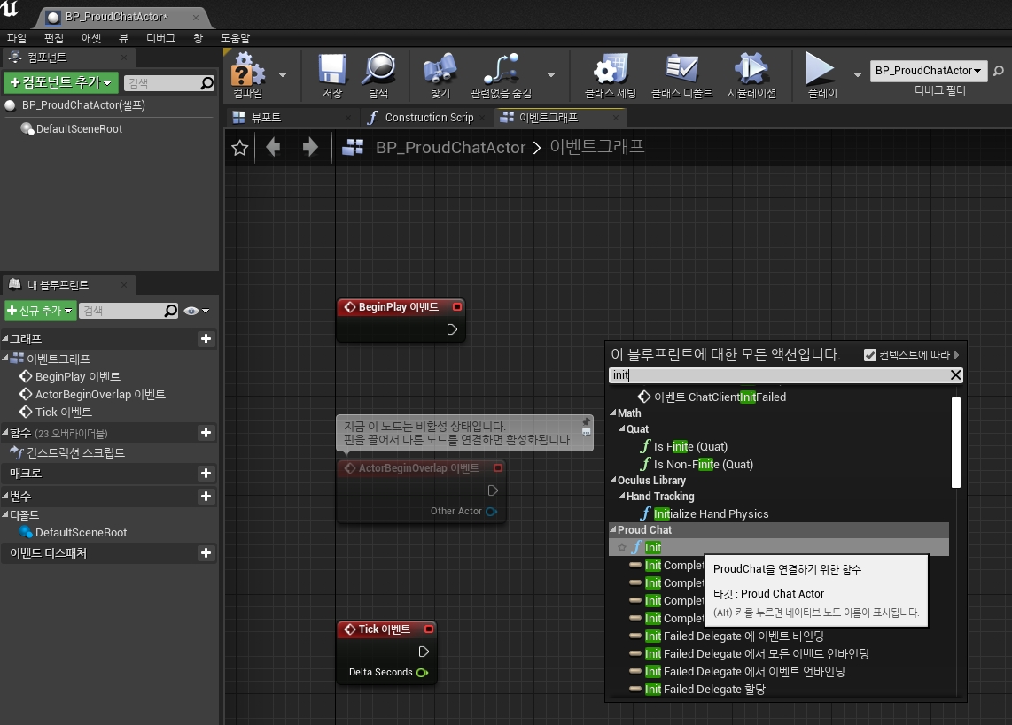Start Simulation (시뮬레이션) from toolbar
1012x725 pixels.
(751, 70)
